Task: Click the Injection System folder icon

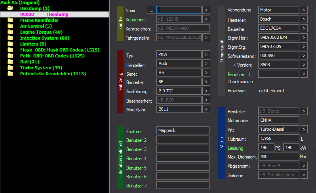Action: click(x=10, y=38)
